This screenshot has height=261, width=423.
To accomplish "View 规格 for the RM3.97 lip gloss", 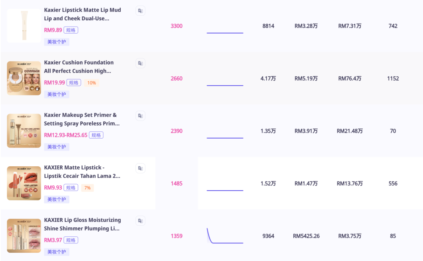I will click(71, 240).
